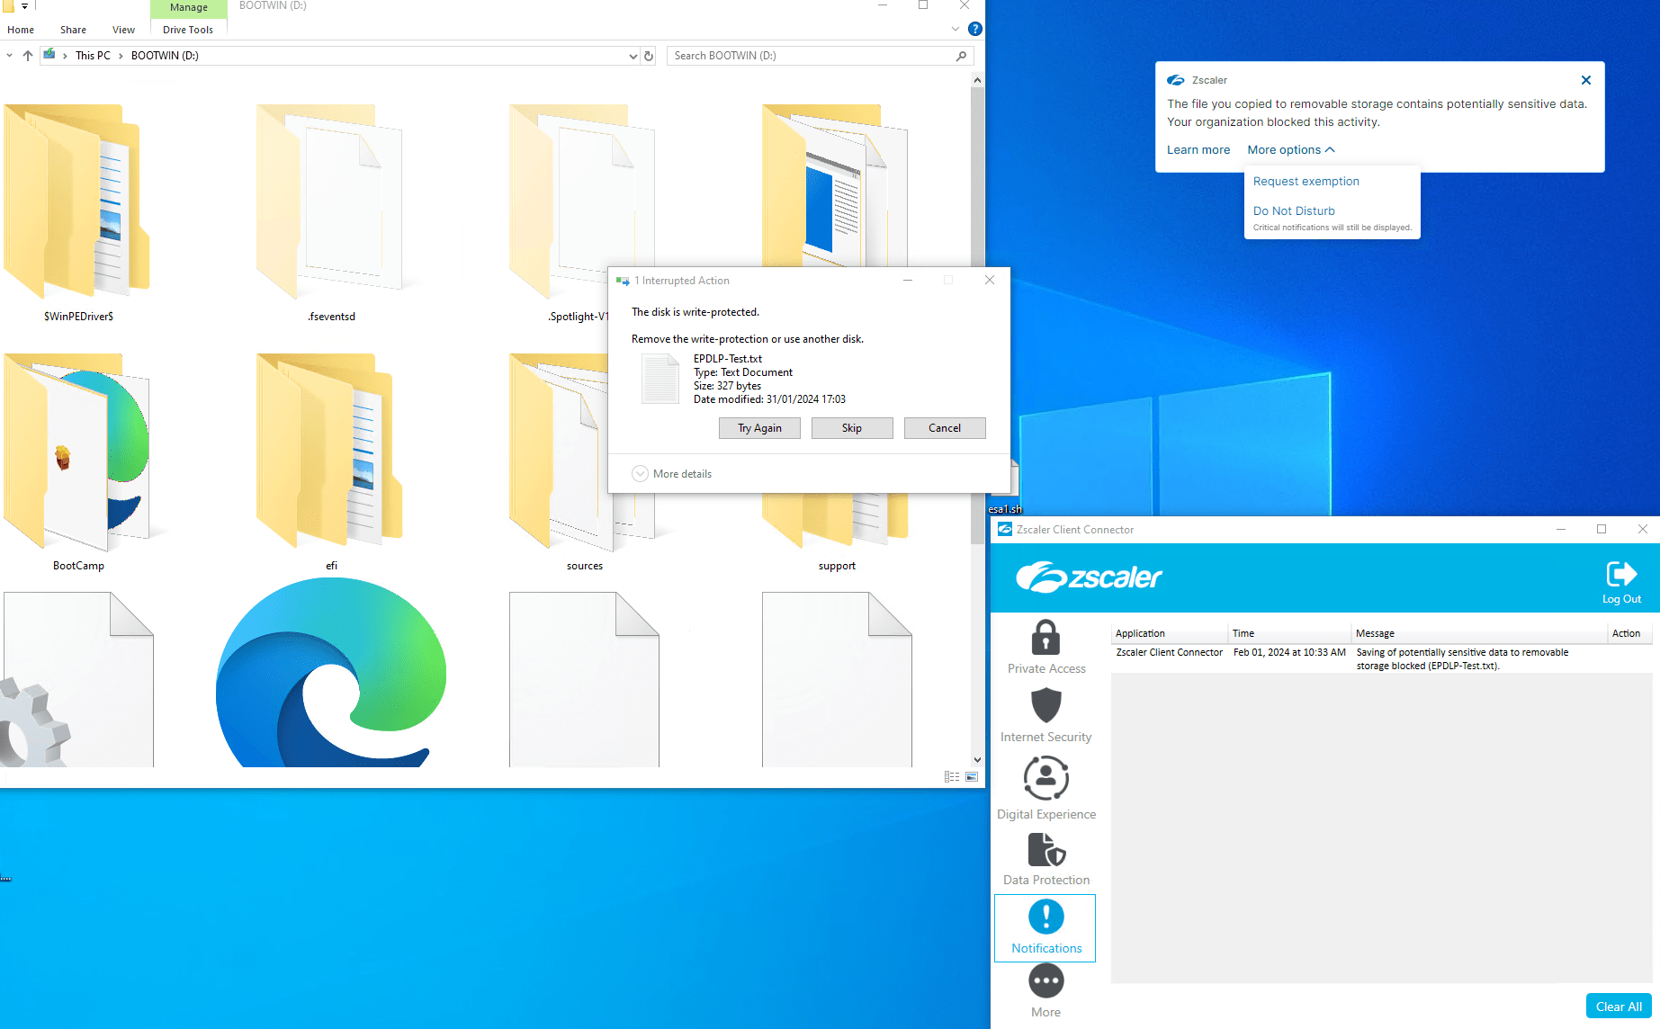Click the Zscaler logo in the blue header
The image size is (1660, 1029).
pos(1089,577)
